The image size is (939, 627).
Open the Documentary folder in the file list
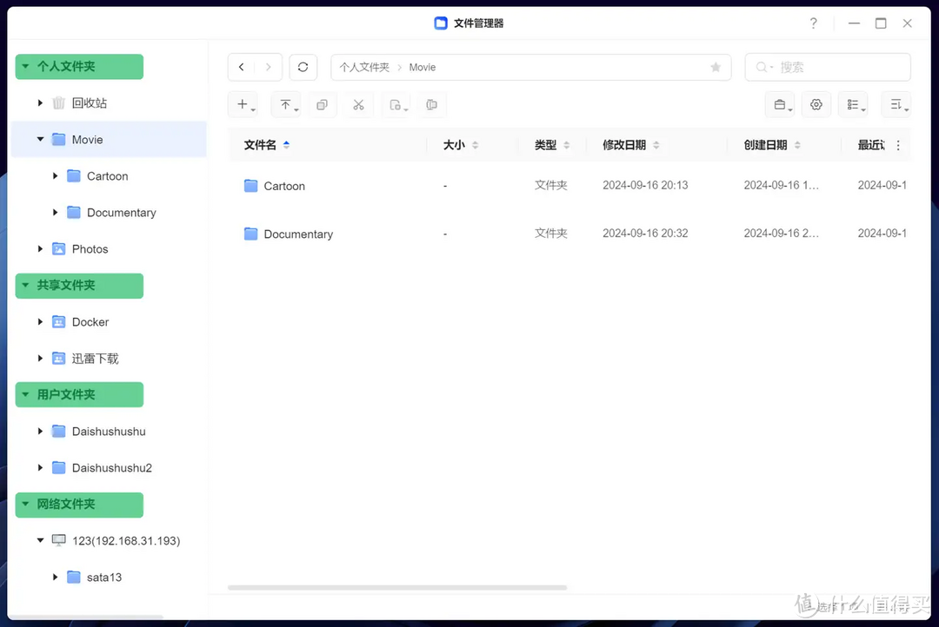(299, 234)
